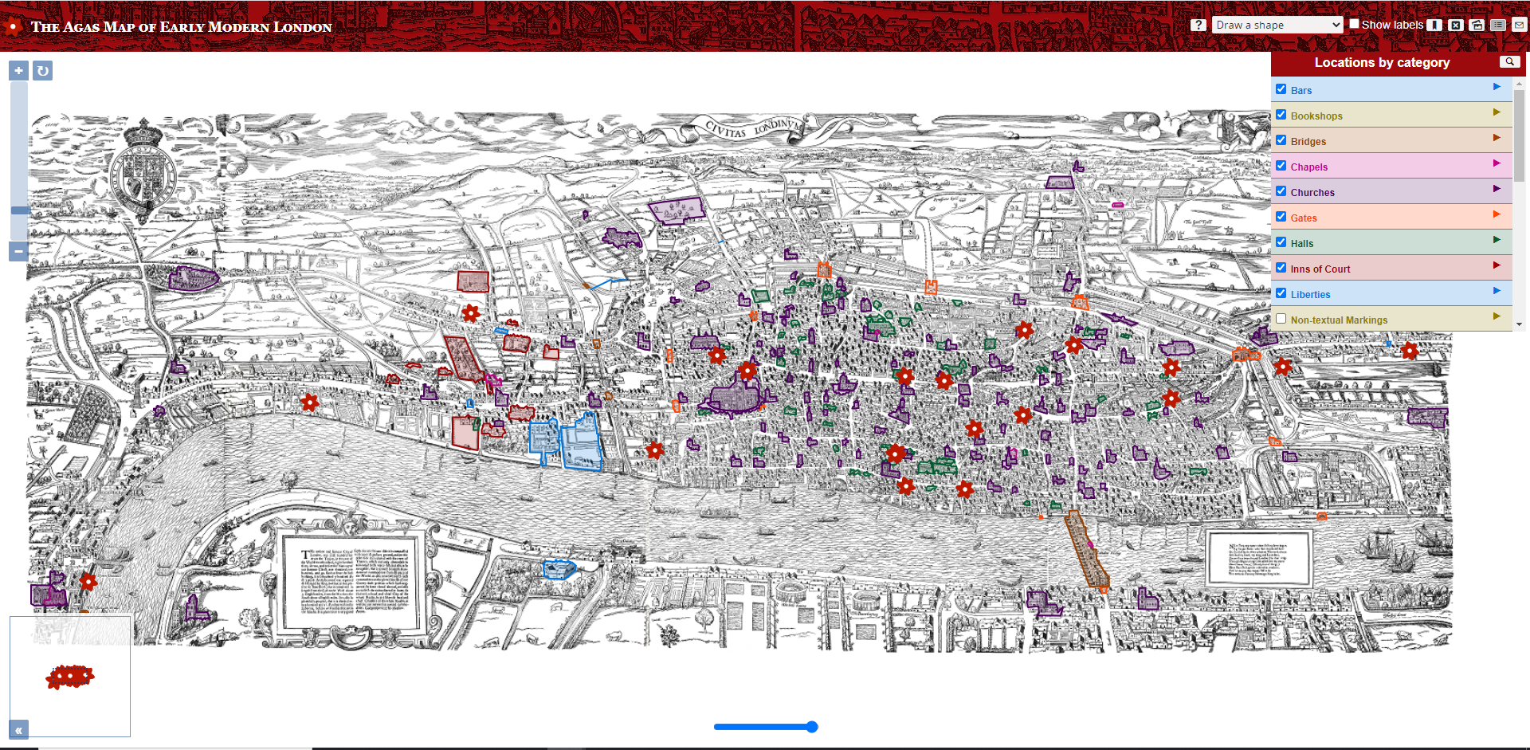Click the Non-textual Markings label
This screenshot has height=750, width=1530.
pyautogui.click(x=1339, y=320)
